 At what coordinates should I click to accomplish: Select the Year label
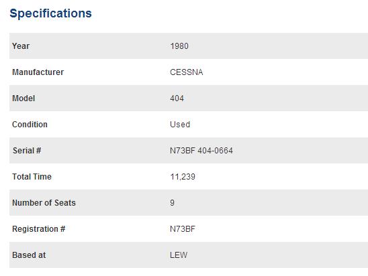tap(21, 46)
